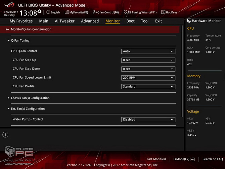Click the 3.456 V value
The width and height of the screenshot is (225, 169).
192,135
